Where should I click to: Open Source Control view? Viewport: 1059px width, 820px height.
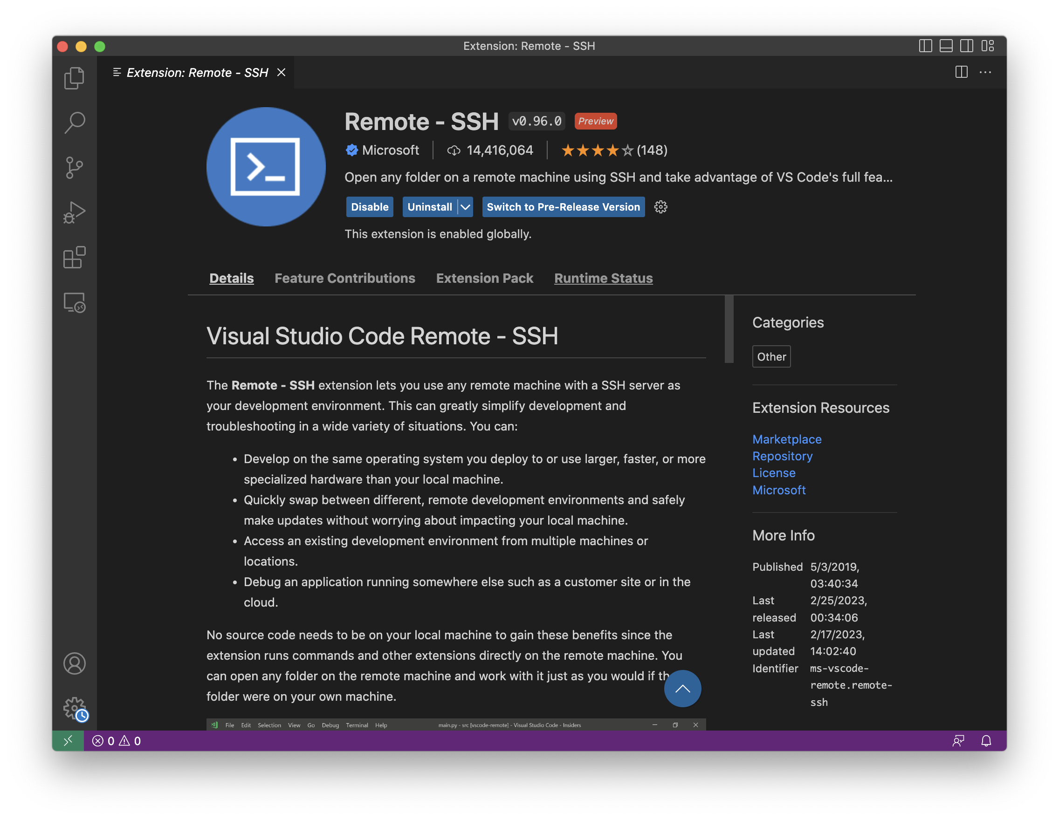coord(74,168)
